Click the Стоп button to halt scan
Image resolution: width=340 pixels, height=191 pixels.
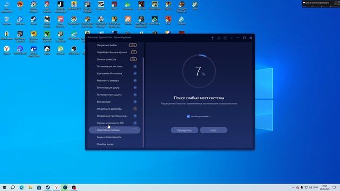(x=214, y=130)
